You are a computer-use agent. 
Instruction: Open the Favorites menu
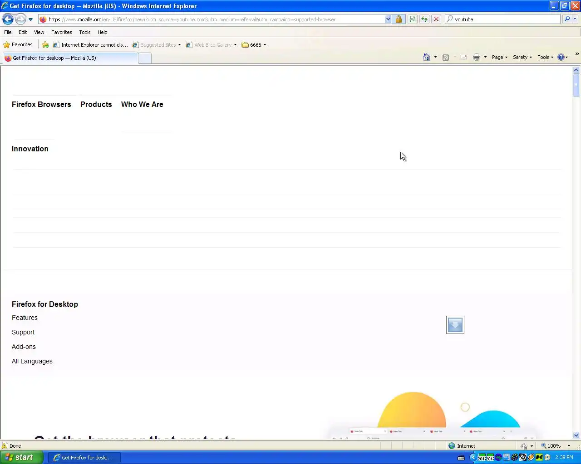click(x=61, y=32)
